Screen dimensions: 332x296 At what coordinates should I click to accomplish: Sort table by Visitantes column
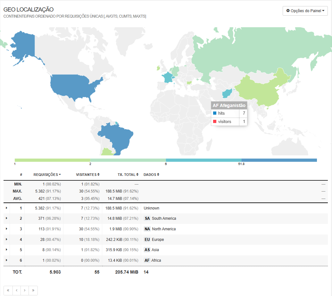87,175
